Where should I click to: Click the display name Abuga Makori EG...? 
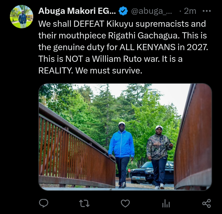tap(77, 11)
